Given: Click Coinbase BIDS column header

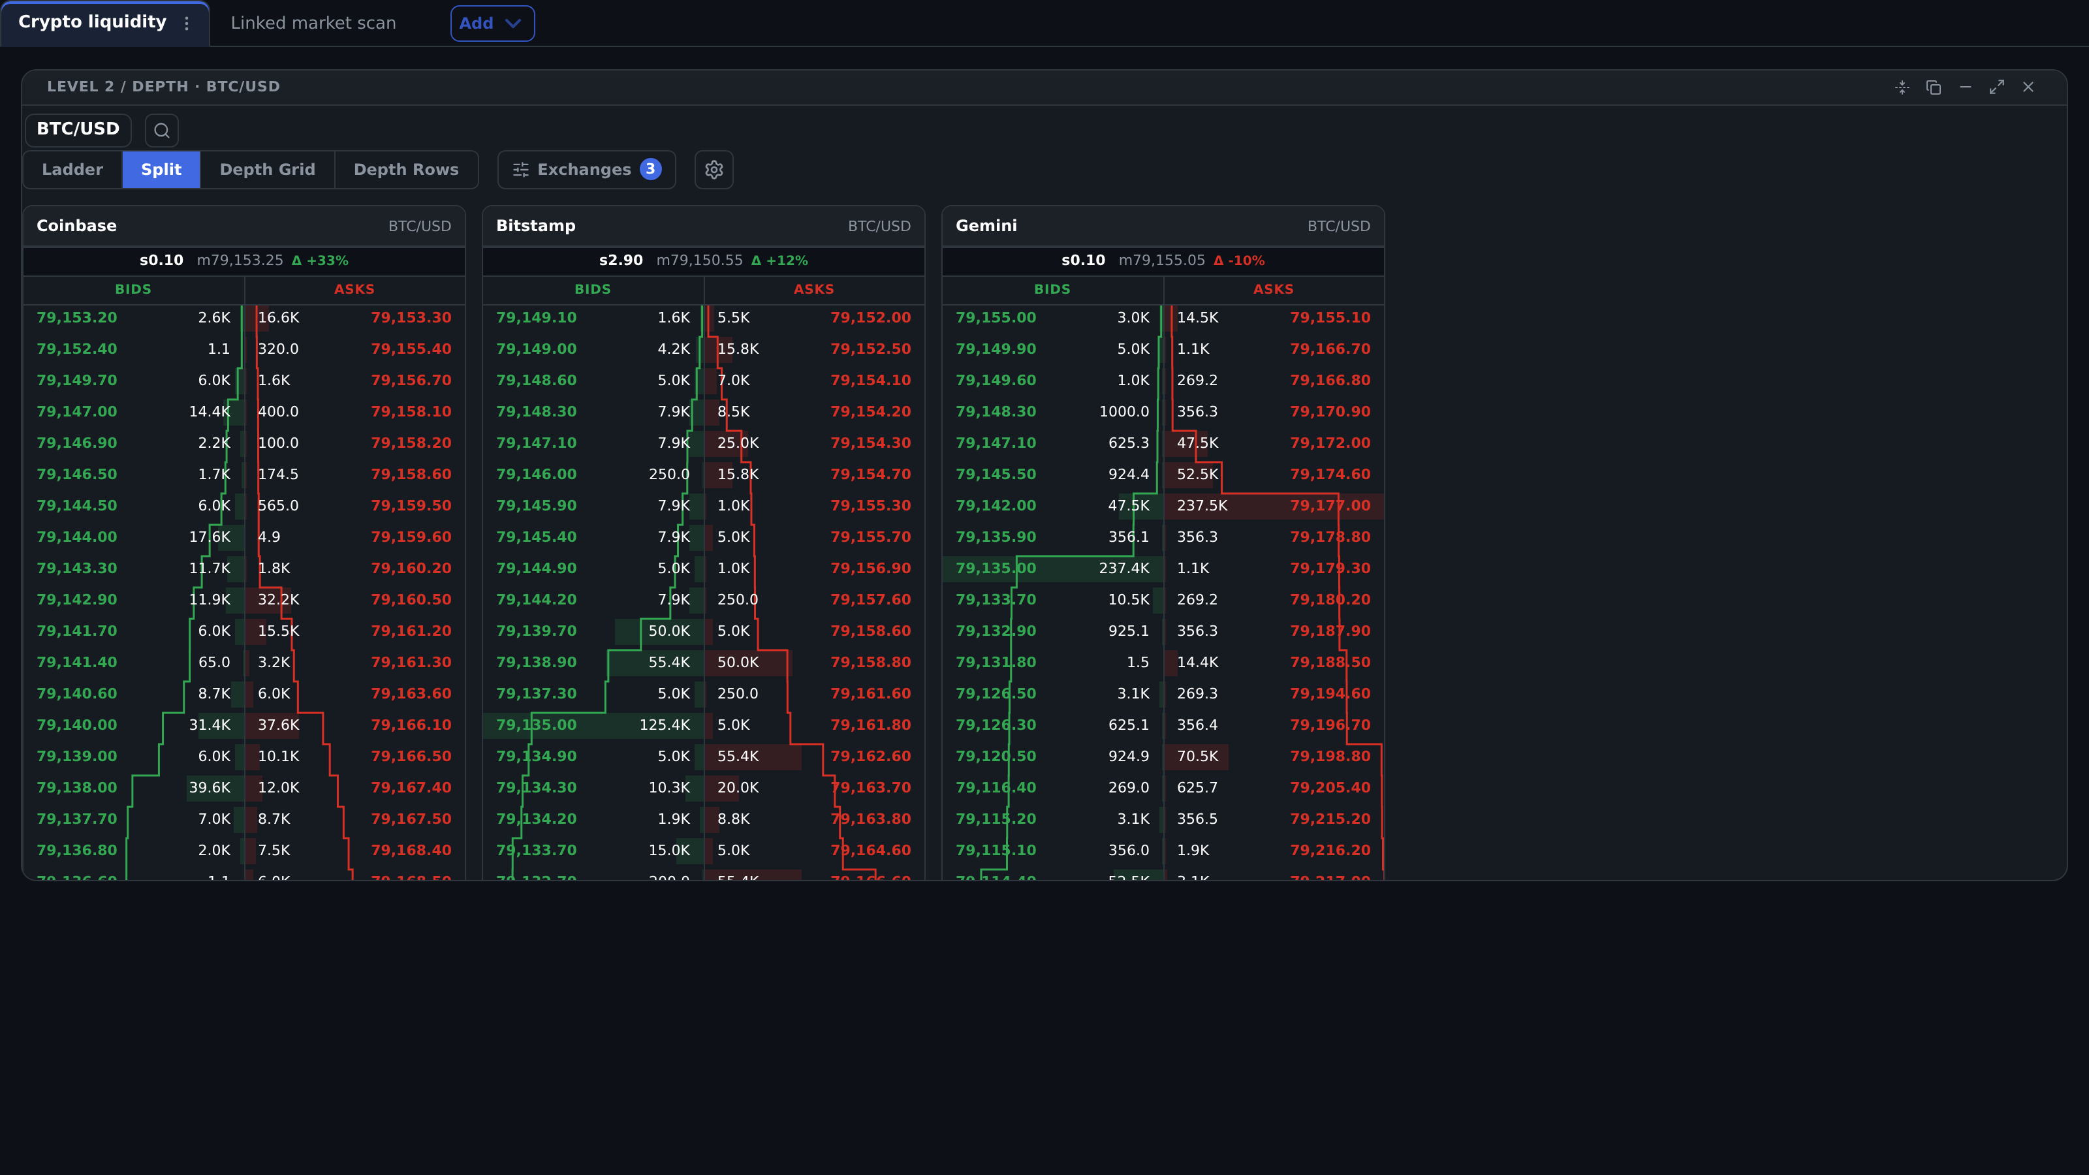Looking at the screenshot, I should coord(133,289).
